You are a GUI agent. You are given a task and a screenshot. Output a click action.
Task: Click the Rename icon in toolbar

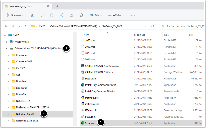point(62,15)
